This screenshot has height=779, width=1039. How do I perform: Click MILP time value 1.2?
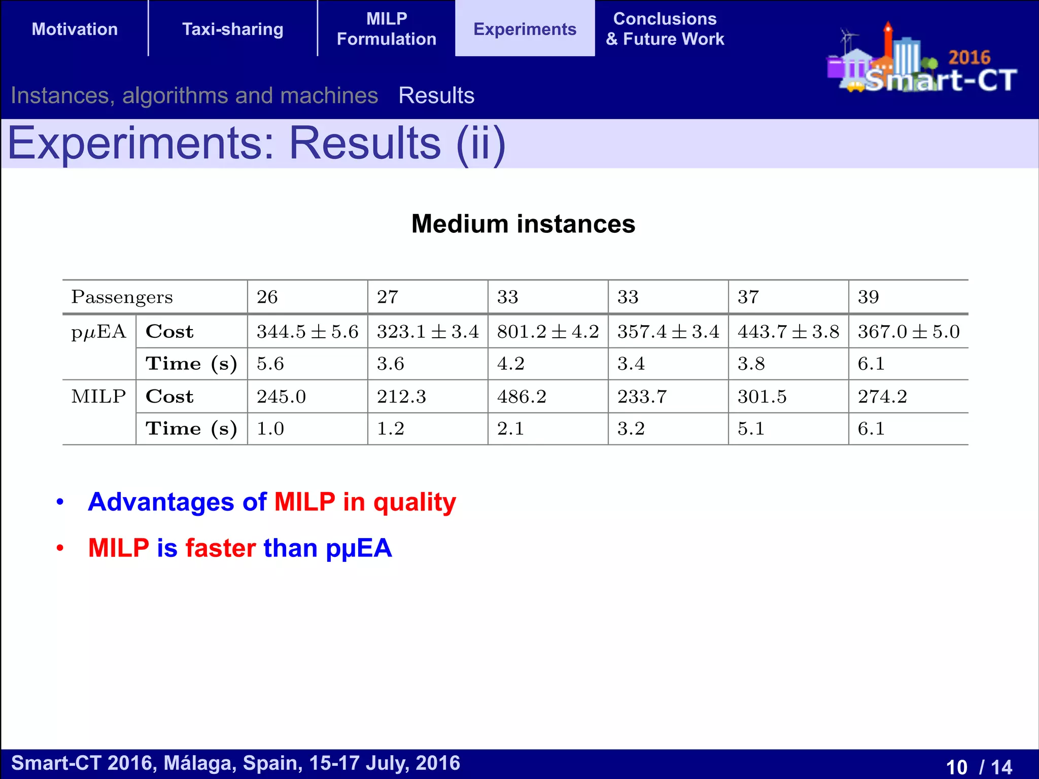(391, 429)
